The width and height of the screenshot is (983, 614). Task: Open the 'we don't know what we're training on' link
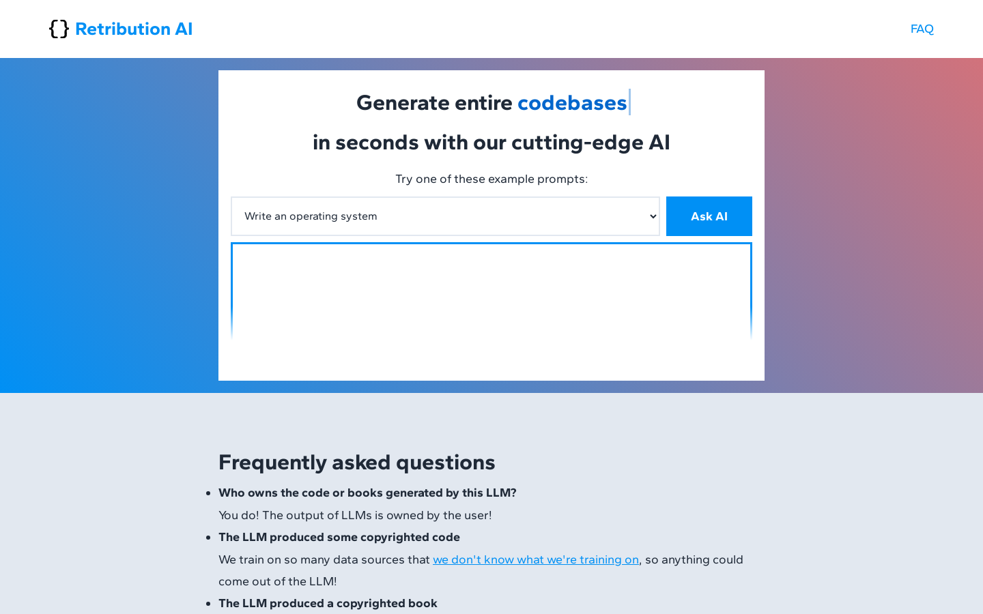point(536,559)
